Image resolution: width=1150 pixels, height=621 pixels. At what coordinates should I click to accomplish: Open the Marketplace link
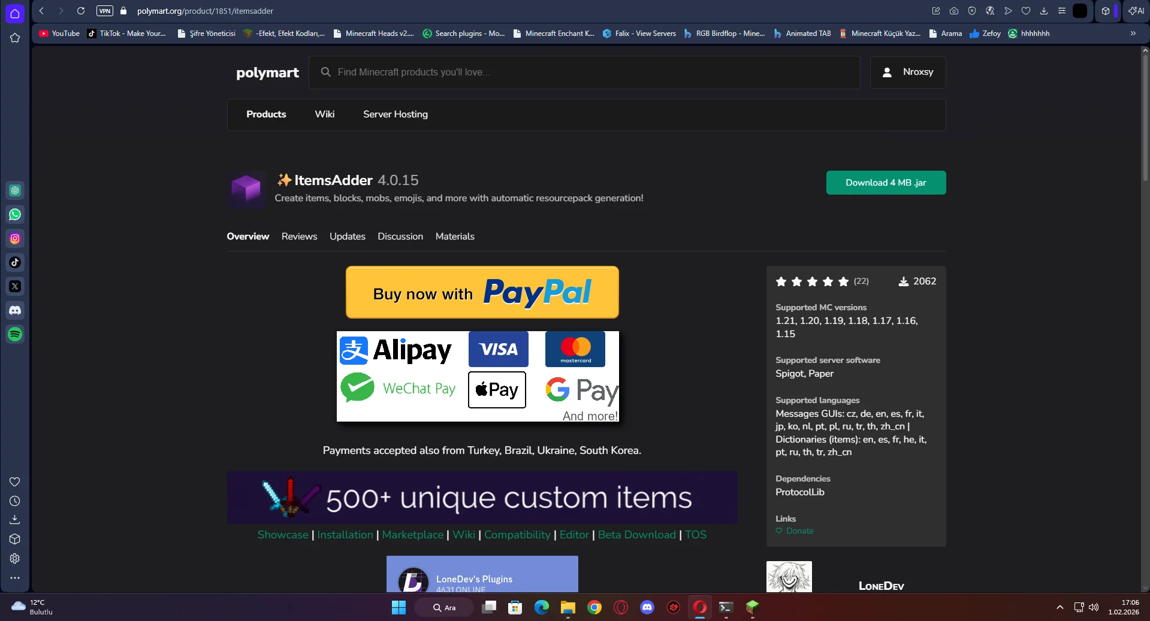coord(413,535)
